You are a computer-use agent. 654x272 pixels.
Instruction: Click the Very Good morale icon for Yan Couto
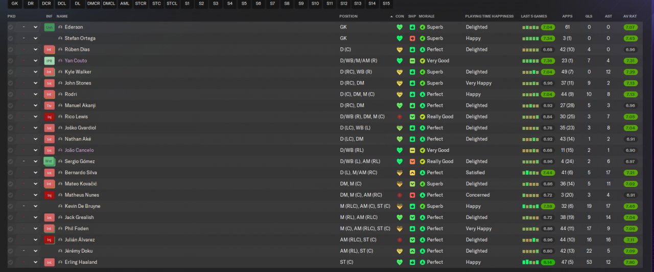(x=423, y=61)
